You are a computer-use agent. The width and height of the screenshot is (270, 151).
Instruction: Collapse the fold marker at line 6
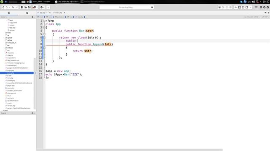pyautogui.click(x=44, y=37)
